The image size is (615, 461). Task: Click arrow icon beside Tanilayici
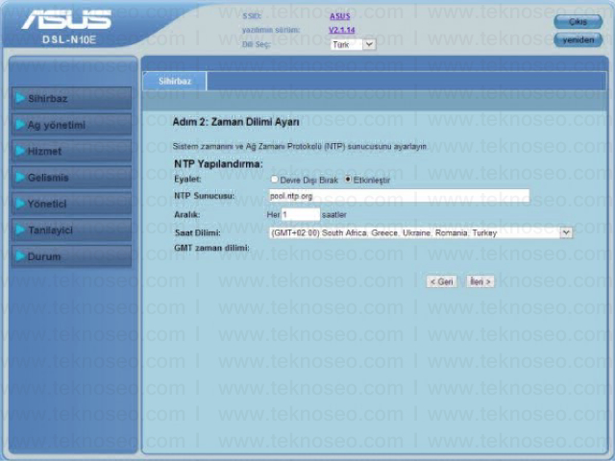pos(20,230)
